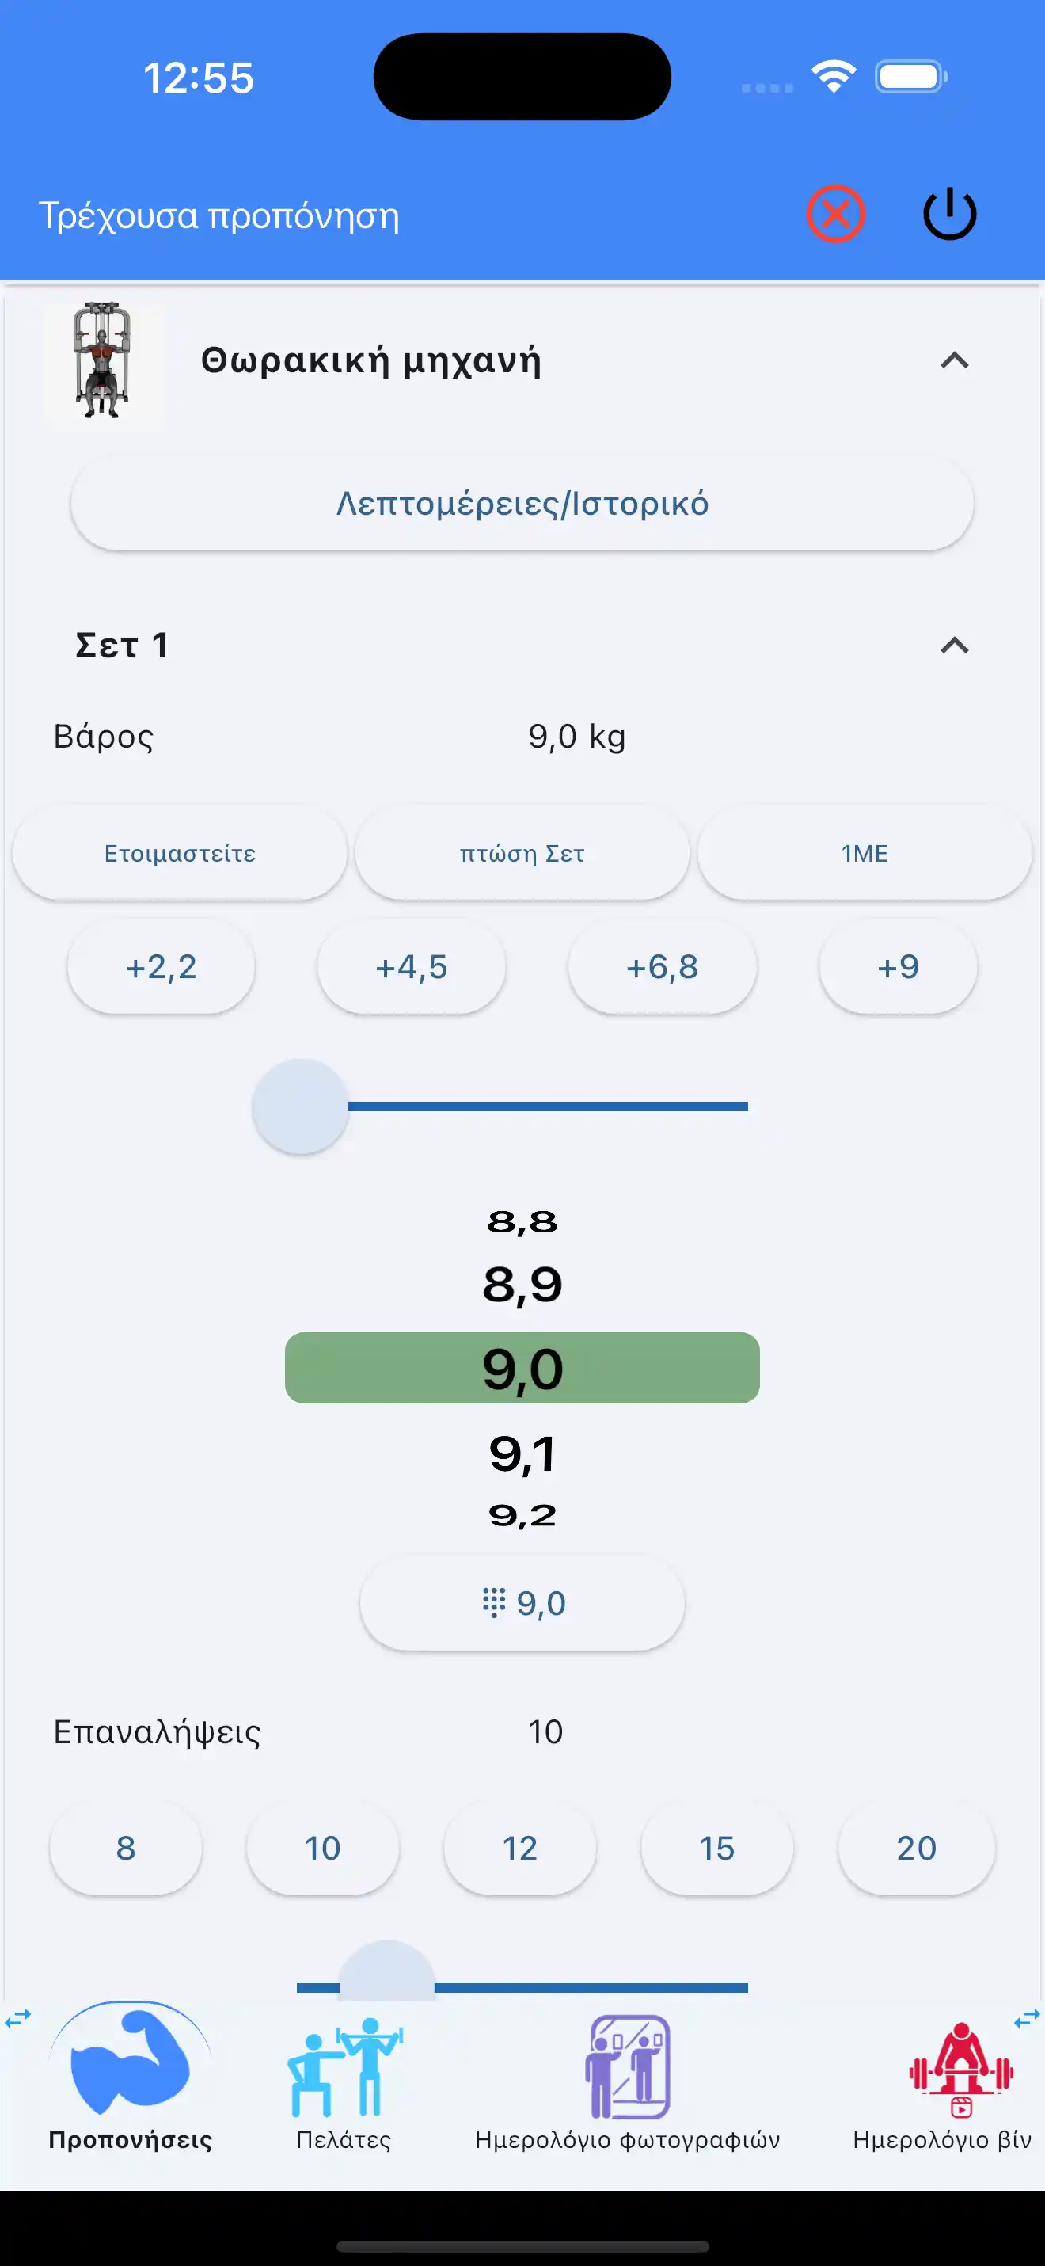Add +2,2 to the weight
Viewport: 1045px width, 2266px height.
pos(161,967)
